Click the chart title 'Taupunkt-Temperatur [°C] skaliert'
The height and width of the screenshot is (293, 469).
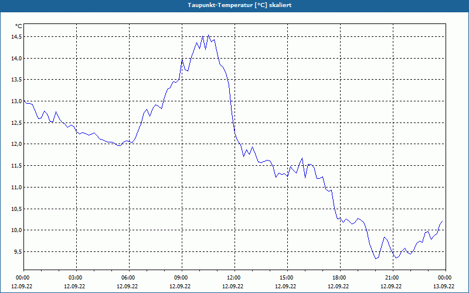[240, 5]
